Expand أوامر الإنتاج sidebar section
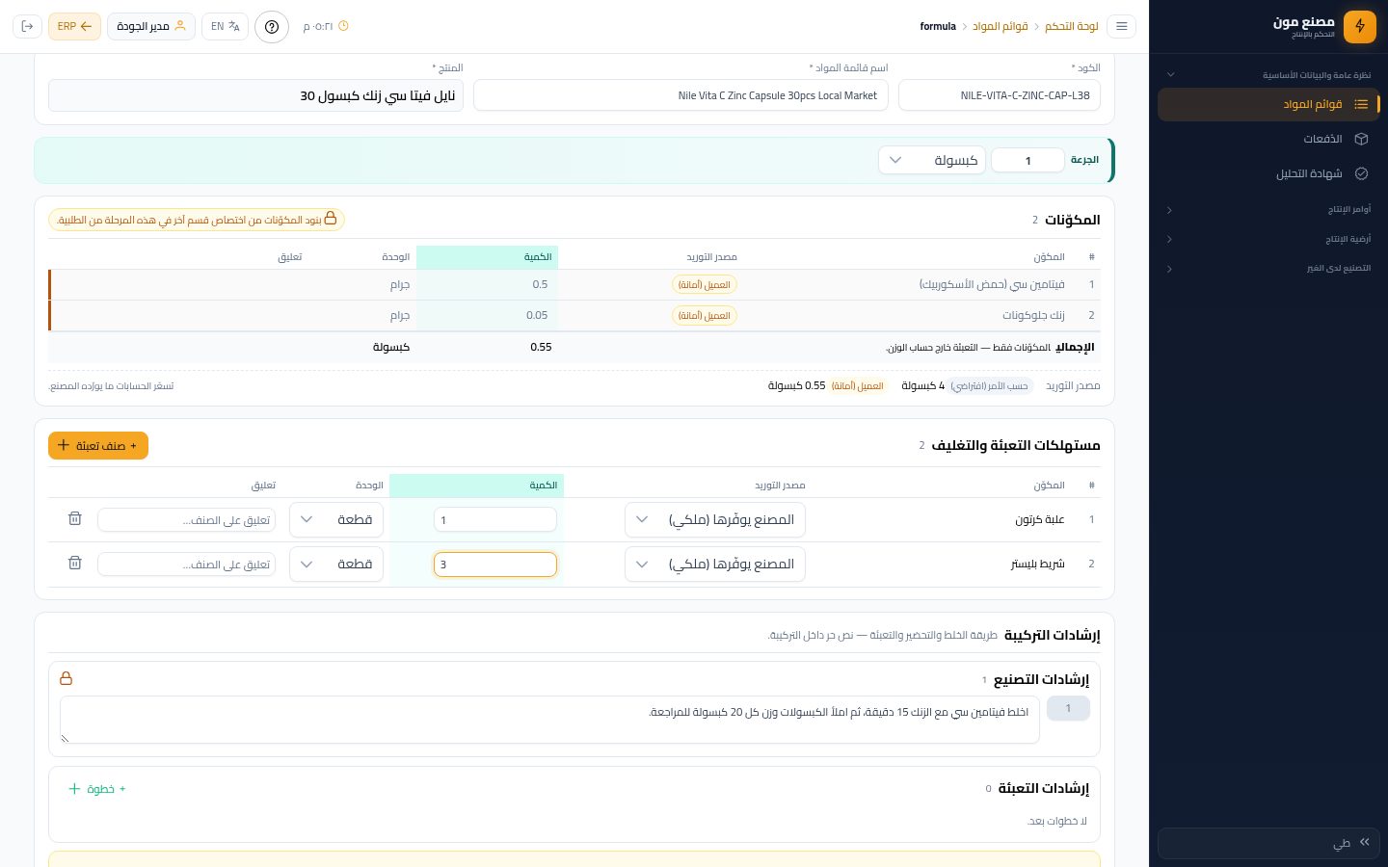 (1268, 209)
